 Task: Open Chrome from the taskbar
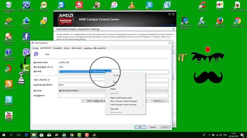72,135
